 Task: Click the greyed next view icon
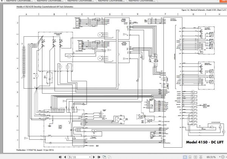[x=110, y=157]
